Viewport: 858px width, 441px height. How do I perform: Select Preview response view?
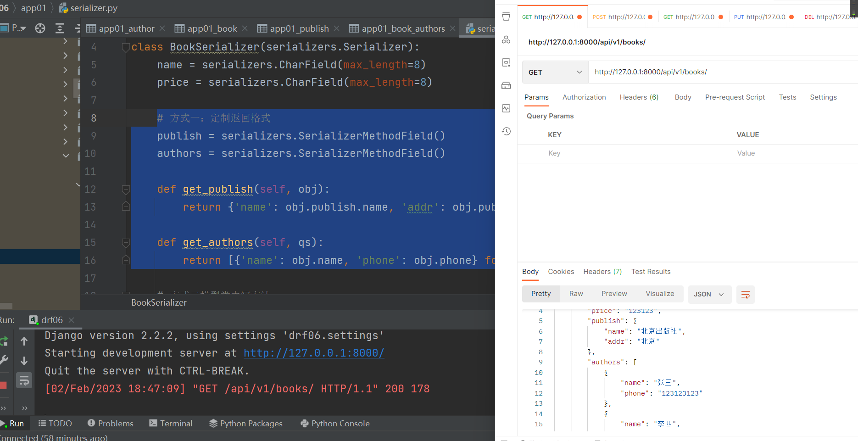614,294
